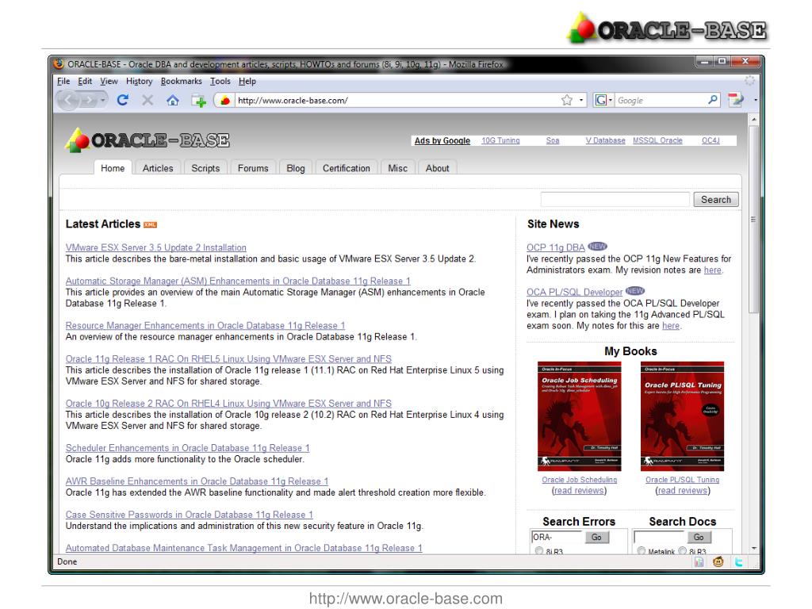Viewport: 812px width, 609px height.
Task: Switch to the Blog tab
Action: (x=296, y=168)
